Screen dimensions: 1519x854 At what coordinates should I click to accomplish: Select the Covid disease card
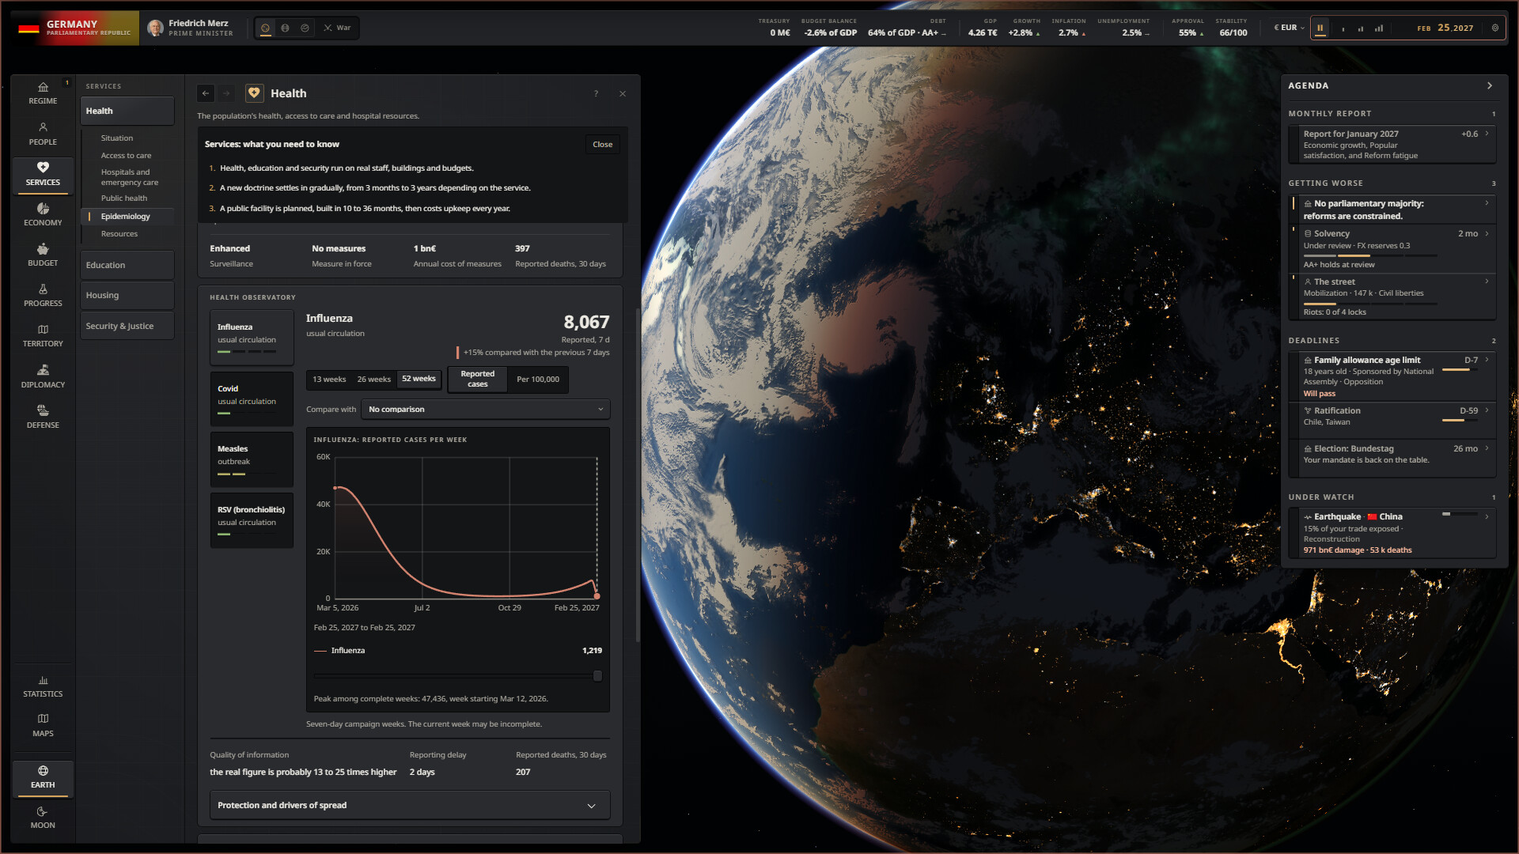[252, 399]
